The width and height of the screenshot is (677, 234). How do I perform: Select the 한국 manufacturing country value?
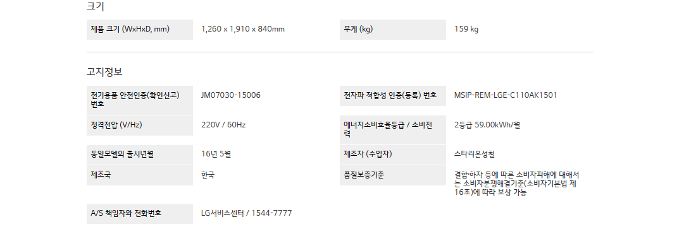[208, 175]
